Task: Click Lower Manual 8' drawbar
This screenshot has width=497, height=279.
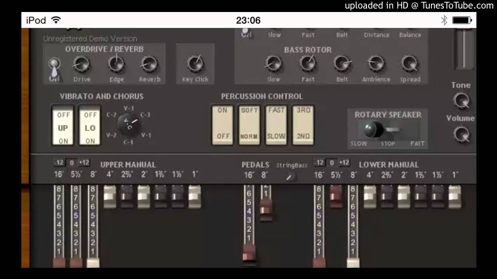Action: pos(353,226)
